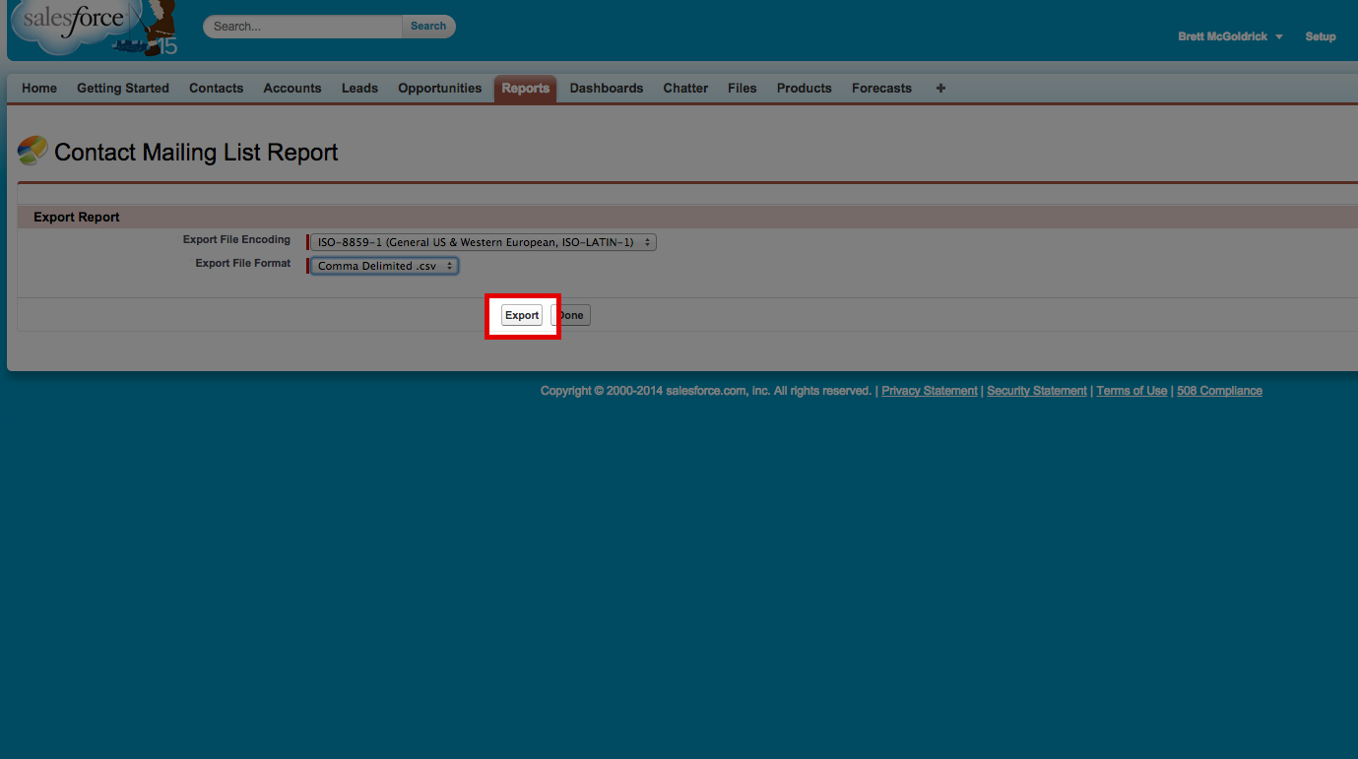Click the Contact Mailing List Report title
Screen dimensions: 1358x759
pyautogui.click(x=196, y=153)
